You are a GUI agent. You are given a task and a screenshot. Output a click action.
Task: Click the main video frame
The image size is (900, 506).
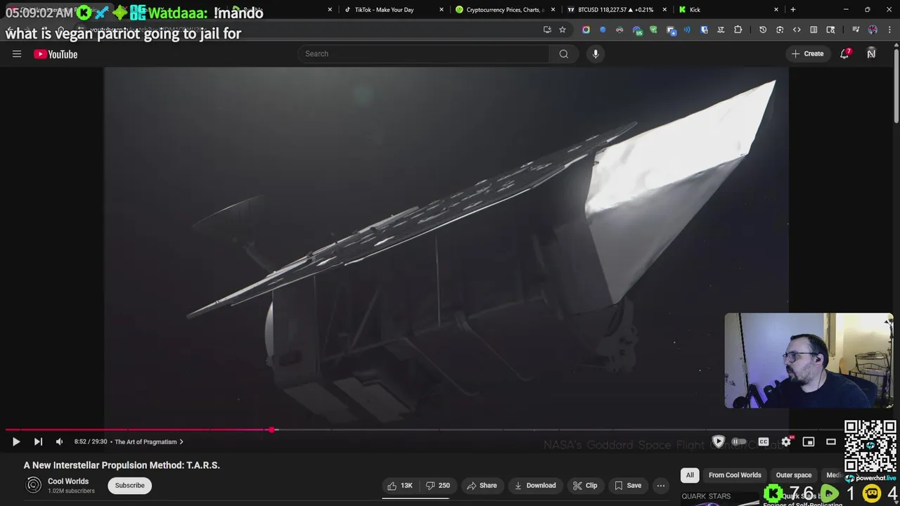[x=446, y=247]
